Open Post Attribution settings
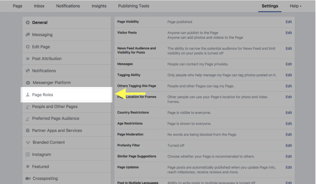This screenshot has height=184, width=316. 67,59
